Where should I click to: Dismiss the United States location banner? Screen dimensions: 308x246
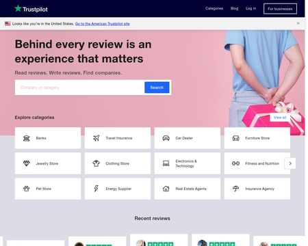click(x=298, y=23)
